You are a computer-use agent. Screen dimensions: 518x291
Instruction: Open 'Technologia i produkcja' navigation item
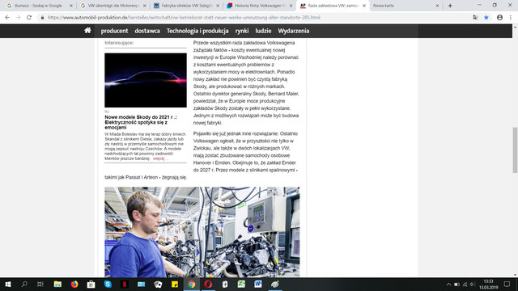[197, 31]
